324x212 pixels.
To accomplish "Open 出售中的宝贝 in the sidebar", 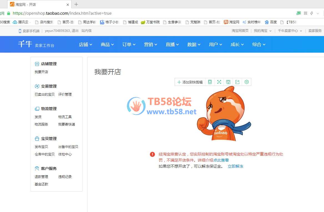I will 68,147.
